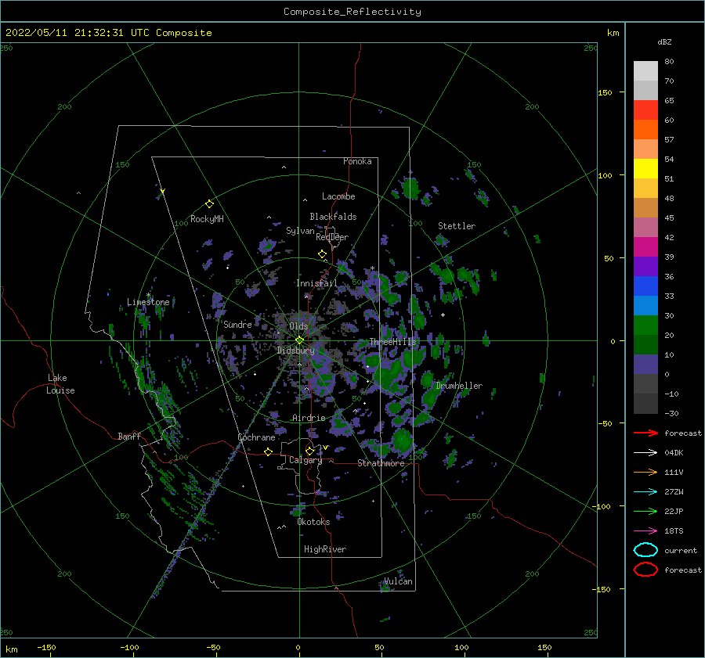Click the dBZ legend heading
This screenshot has height=658, width=705.
[x=664, y=41]
